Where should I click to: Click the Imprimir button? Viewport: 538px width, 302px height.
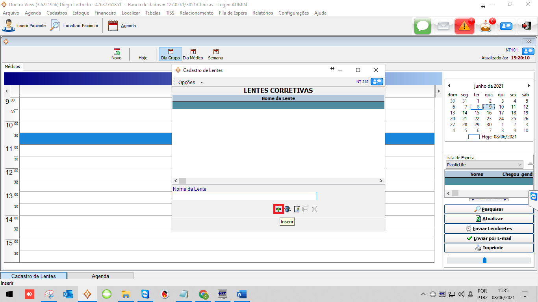point(489,248)
